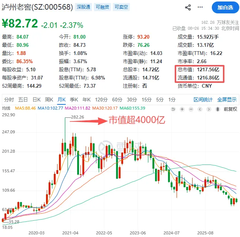The height and width of the screenshot is (237, 240).
Task: Click the 35.28 low price marker
Action: [14, 222]
